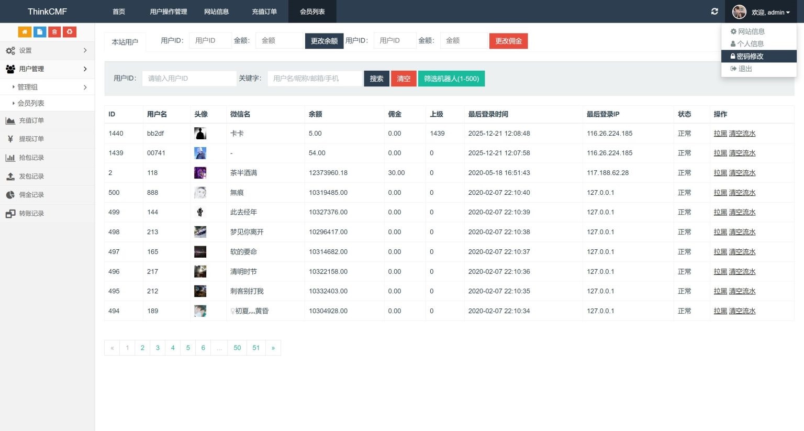Focus the 金额 field before 更改佣金
This screenshot has width=804, height=431.
click(x=464, y=40)
